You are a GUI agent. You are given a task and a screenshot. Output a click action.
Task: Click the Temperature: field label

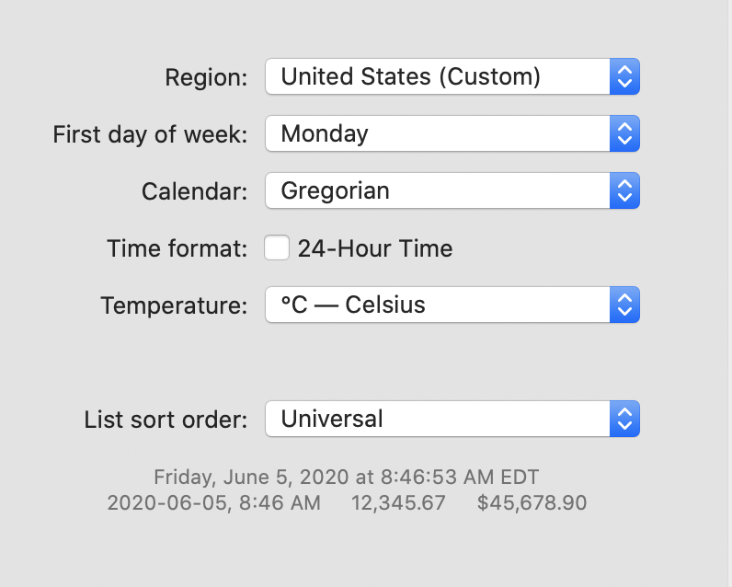[x=174, y=305]
